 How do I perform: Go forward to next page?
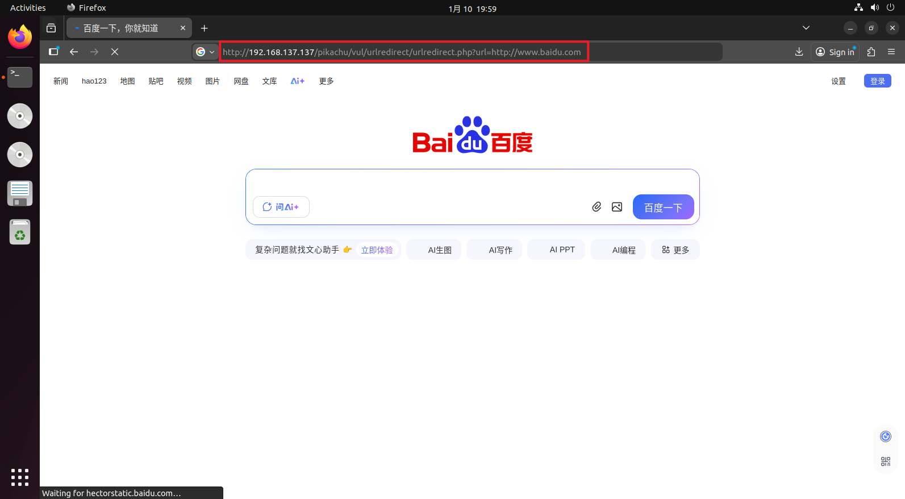pyautogui.click(x=94, y=52)
